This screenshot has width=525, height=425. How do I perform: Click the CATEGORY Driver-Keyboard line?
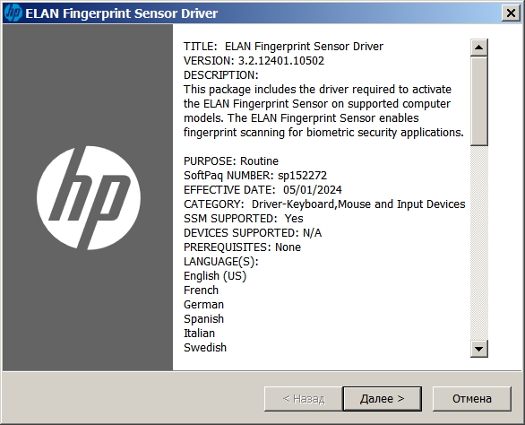[324, 204]
